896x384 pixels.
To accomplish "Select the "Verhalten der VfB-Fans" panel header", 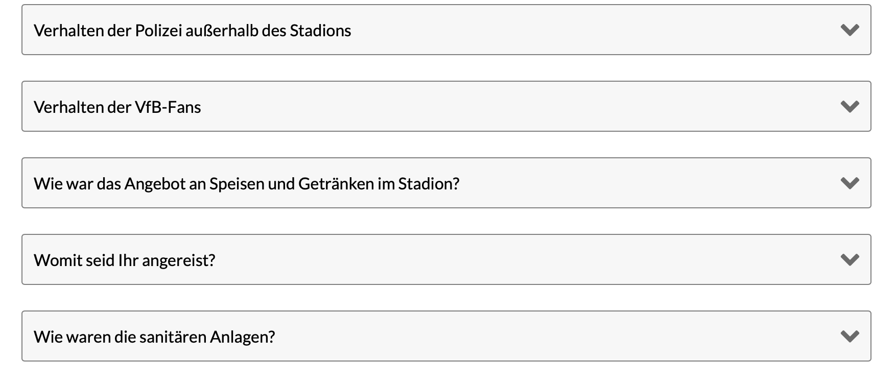I will point(117,107).
